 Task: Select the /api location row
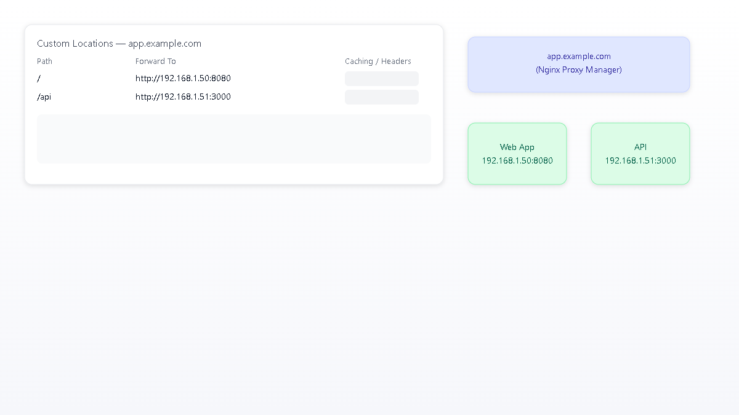click(x=44, y=97)
